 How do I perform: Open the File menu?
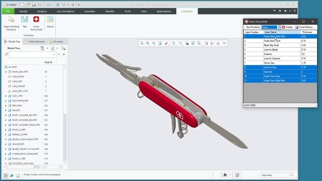coord(8,11)
